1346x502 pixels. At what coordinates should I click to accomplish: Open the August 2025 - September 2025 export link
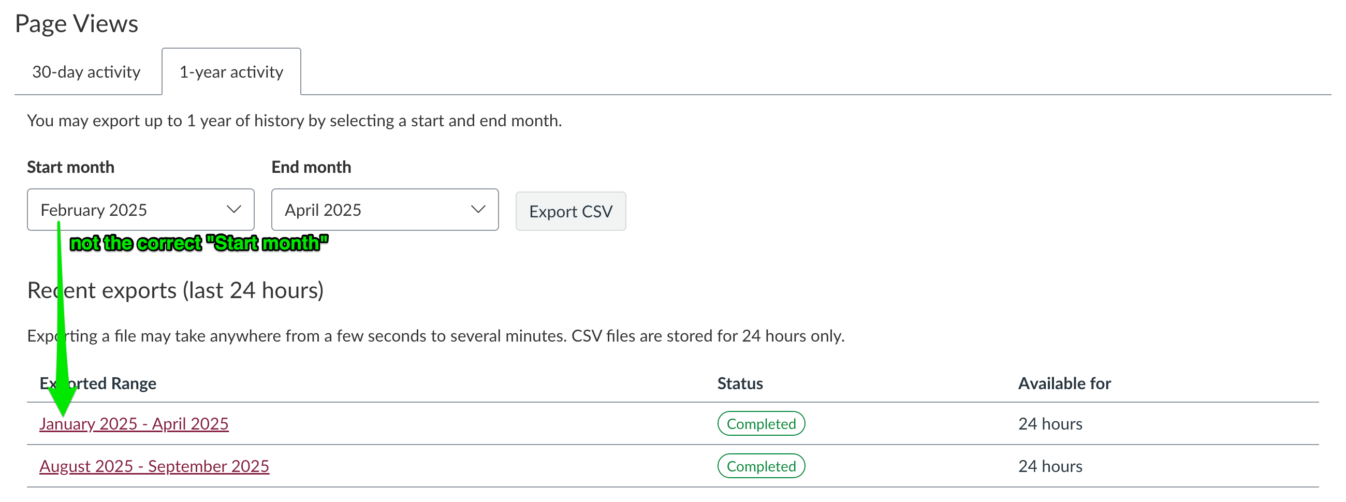[154, 465]
